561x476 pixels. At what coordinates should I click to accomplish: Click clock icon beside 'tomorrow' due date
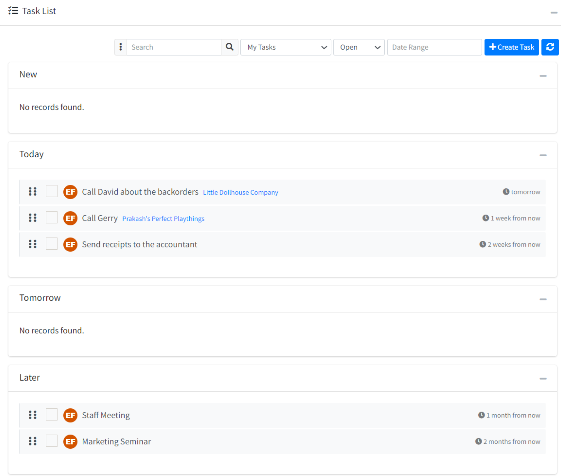(506, 192)
